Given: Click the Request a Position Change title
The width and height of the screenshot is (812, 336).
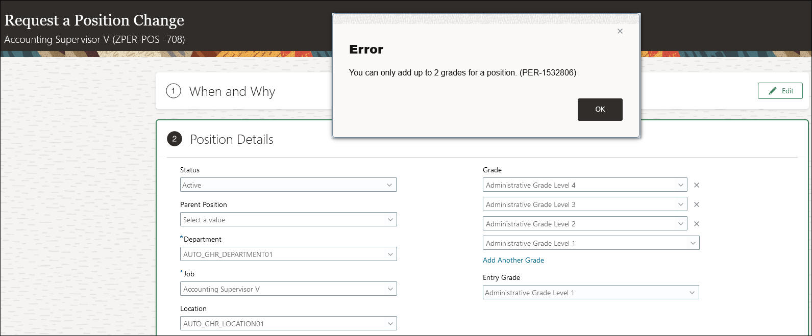Looking at the screenshot, I should pos(94,20).
